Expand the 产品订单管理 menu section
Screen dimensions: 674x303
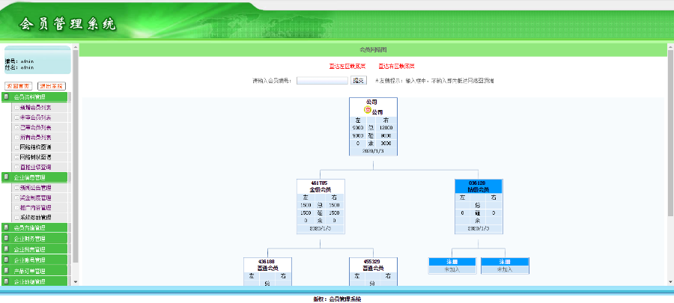[34, 271]
